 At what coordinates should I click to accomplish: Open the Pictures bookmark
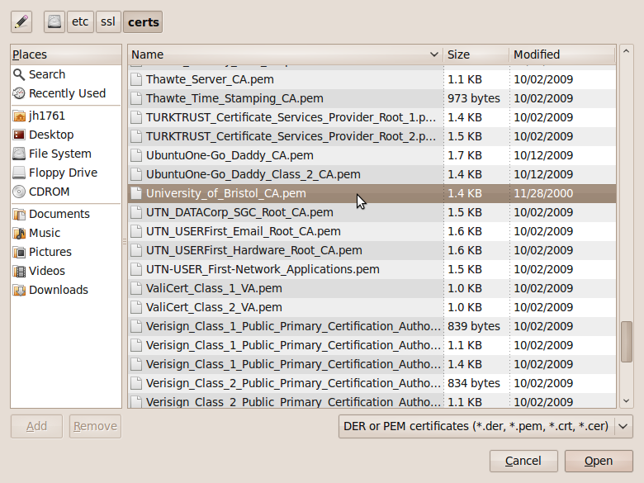click(x=66, y=252)
